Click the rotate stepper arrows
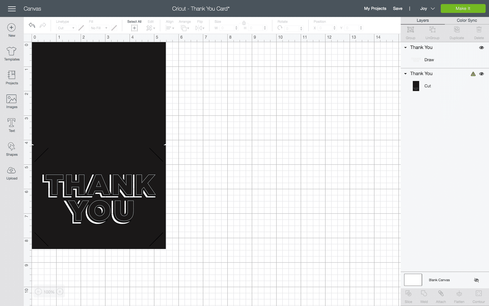 301,28
